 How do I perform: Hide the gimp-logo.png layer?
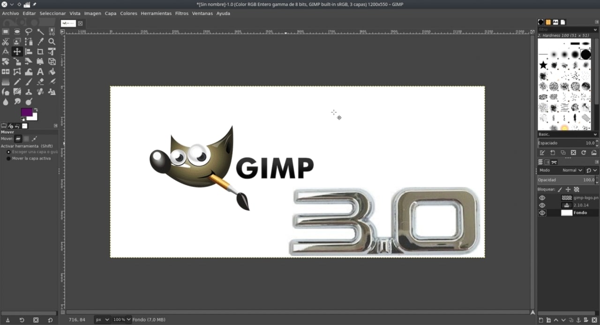(542, 197)
